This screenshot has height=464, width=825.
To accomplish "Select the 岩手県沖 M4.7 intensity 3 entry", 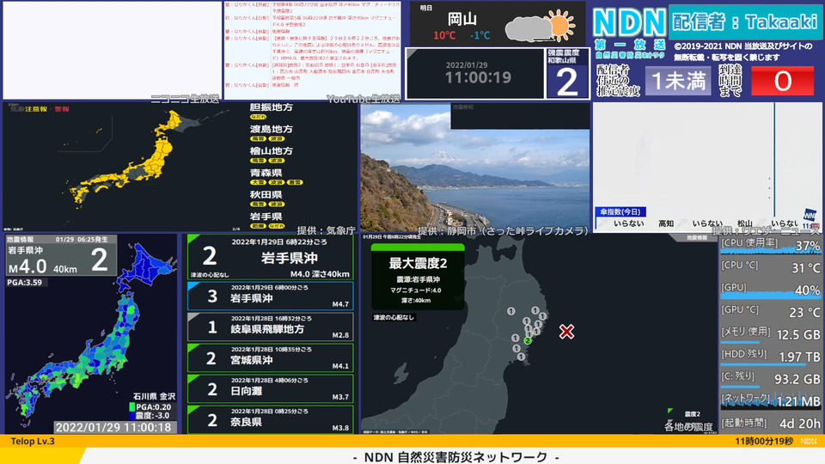I will point(271,296).
